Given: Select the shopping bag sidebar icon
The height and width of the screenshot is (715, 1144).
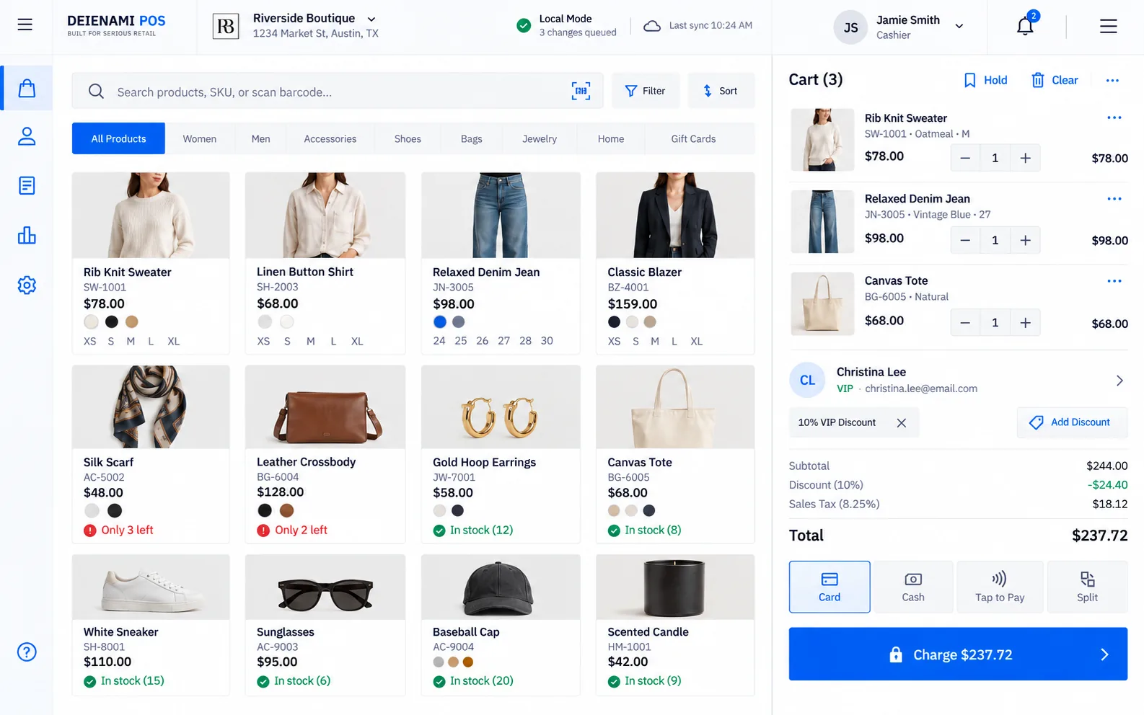Looking at the screenshot, I should pyautogui.click(x=27, y=88).
